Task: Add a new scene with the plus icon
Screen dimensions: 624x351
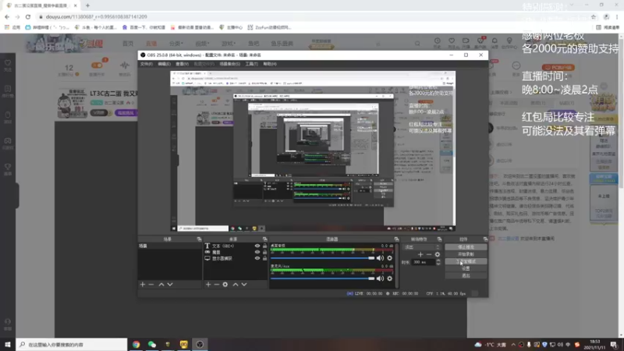Action: [143, 285]
